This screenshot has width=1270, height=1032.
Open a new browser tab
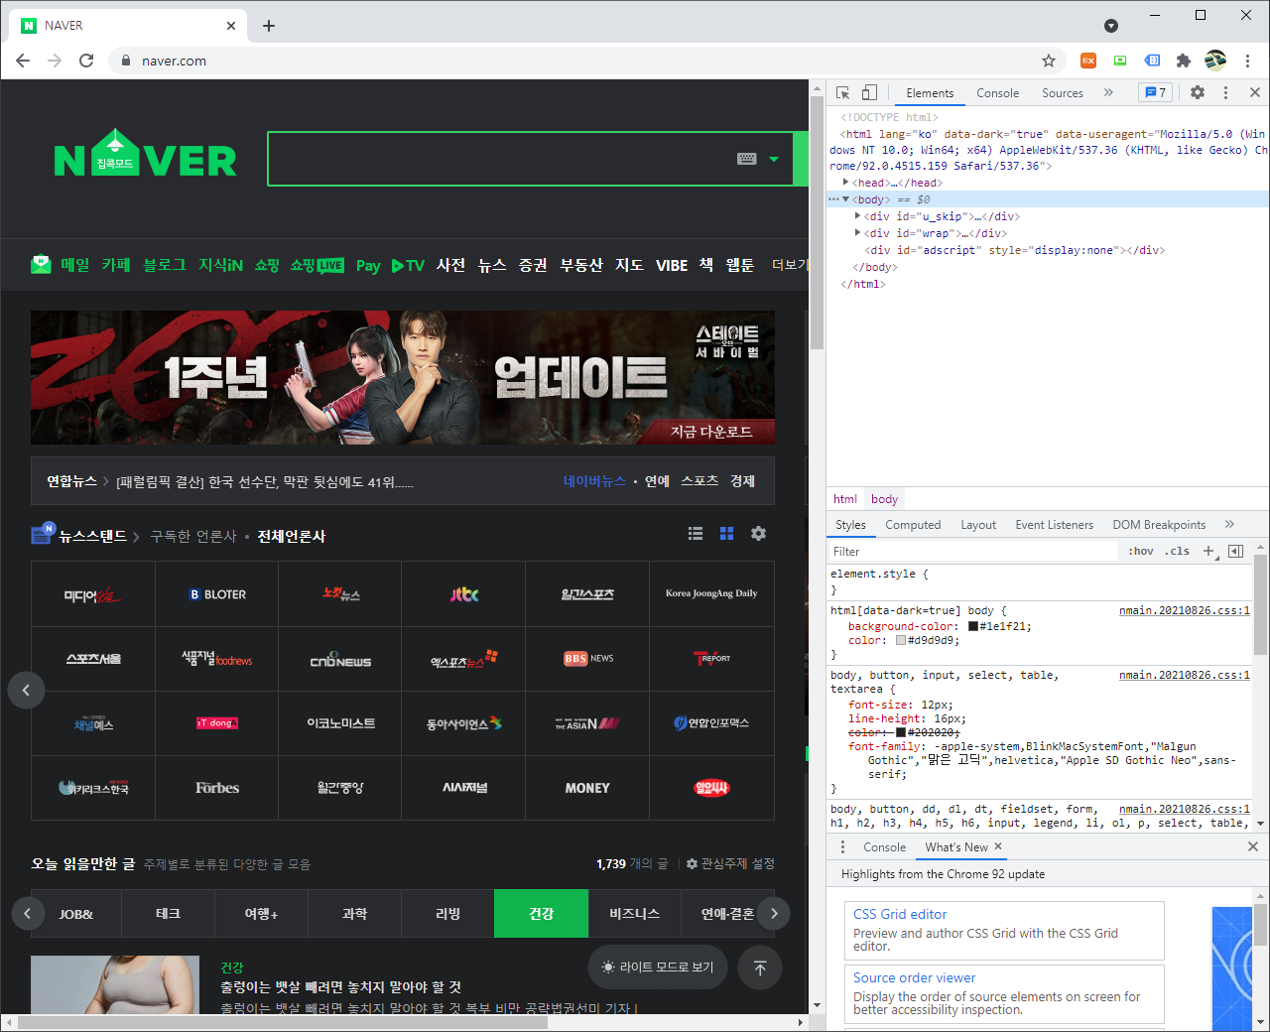(268, 25)
